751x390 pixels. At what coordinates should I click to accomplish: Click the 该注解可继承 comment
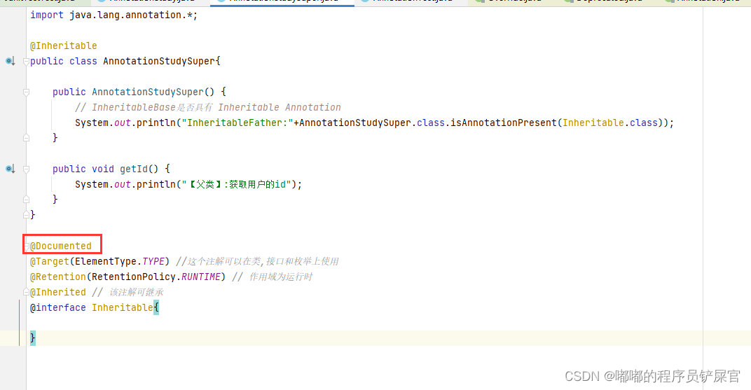coord(128,292)
